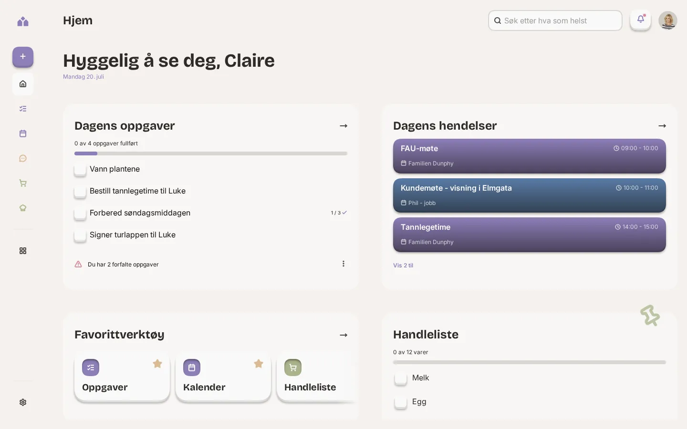Open three-dot menu for overdue tasks
687x429 pixels.
pos(343,264)
